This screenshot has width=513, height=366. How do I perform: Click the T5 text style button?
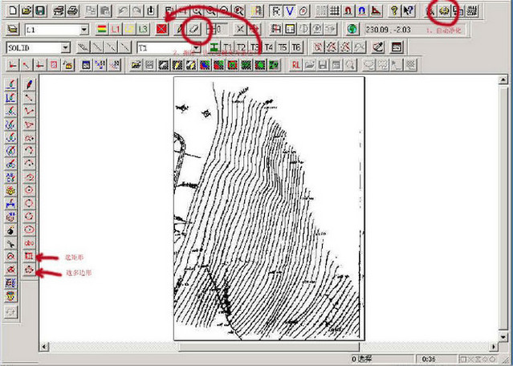(x=283, y=47)
